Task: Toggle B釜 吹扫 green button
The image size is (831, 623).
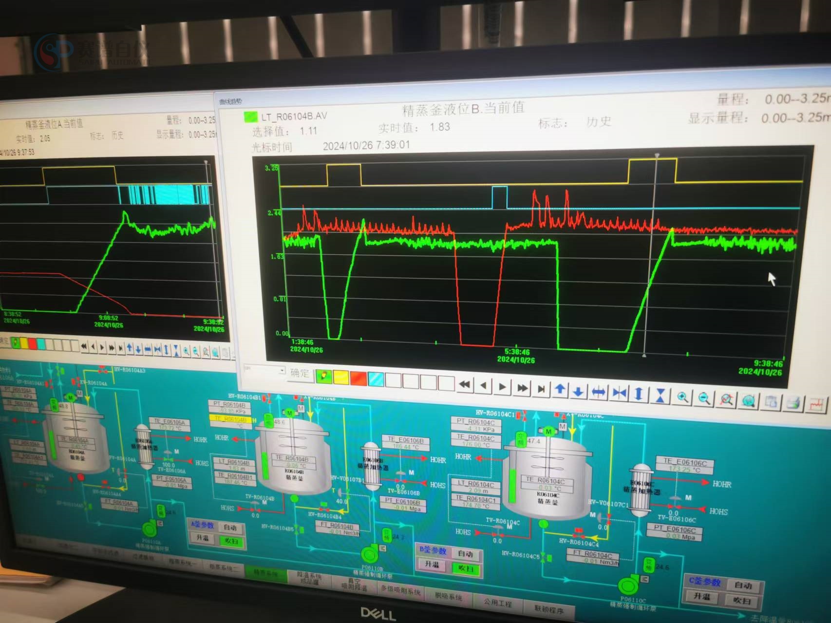Action: point(466,568)
